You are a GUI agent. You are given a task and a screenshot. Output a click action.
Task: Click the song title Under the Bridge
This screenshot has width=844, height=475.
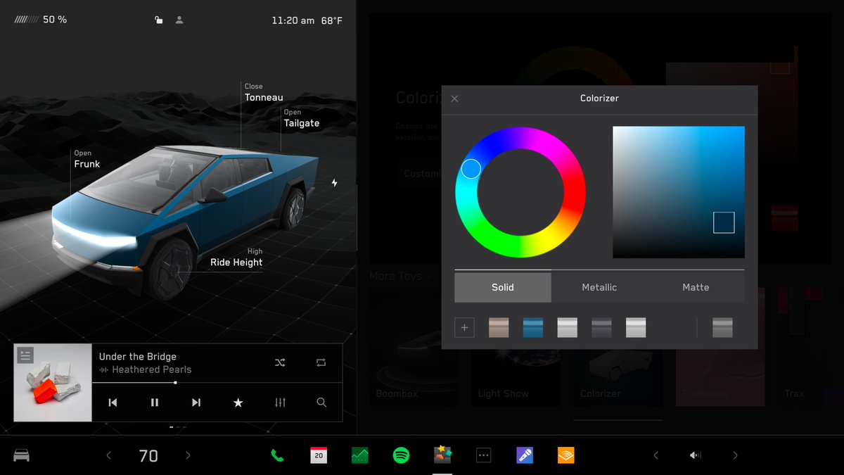point(138,357)
